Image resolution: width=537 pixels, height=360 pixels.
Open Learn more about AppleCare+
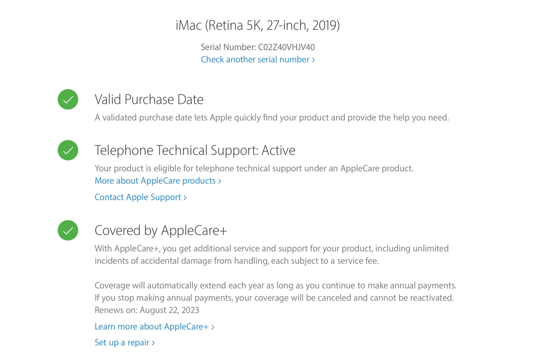[x=152, y=327]
